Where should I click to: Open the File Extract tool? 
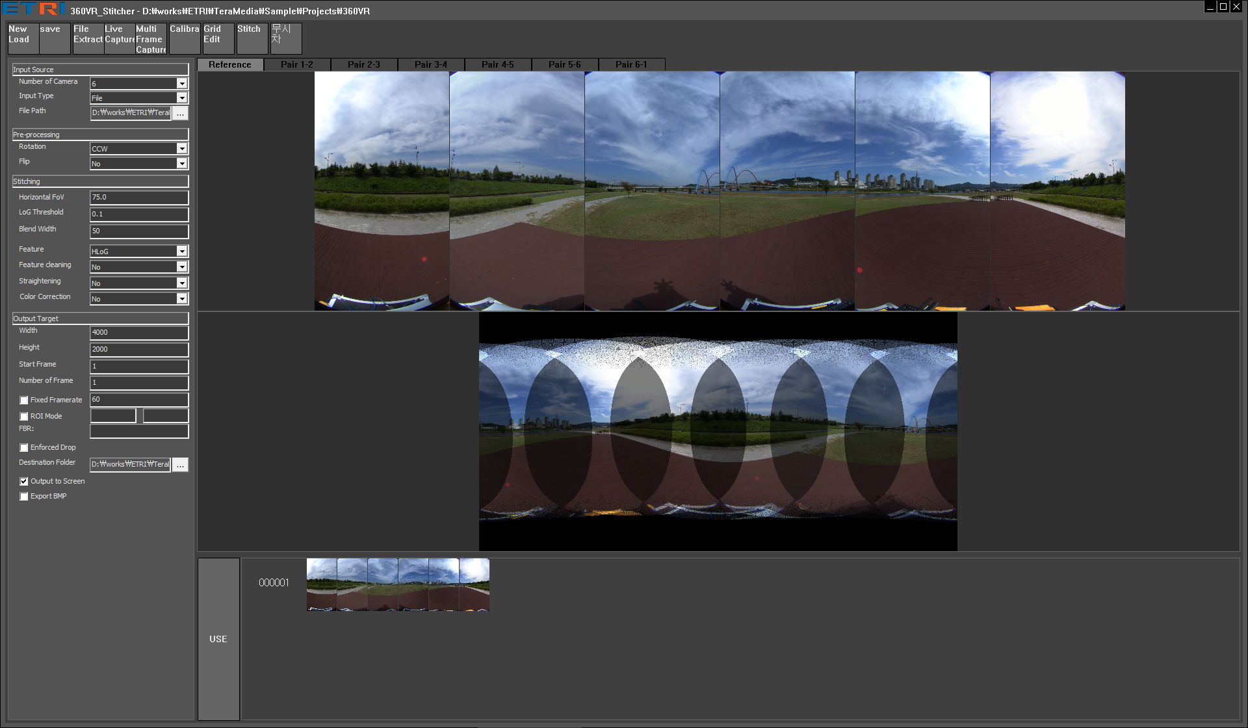[88, 38]
